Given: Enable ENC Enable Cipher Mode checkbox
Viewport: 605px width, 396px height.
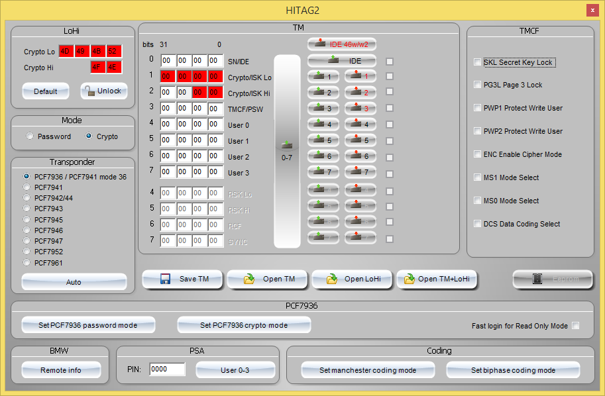Looking at the screenshot, I should (x=477, y=154).
